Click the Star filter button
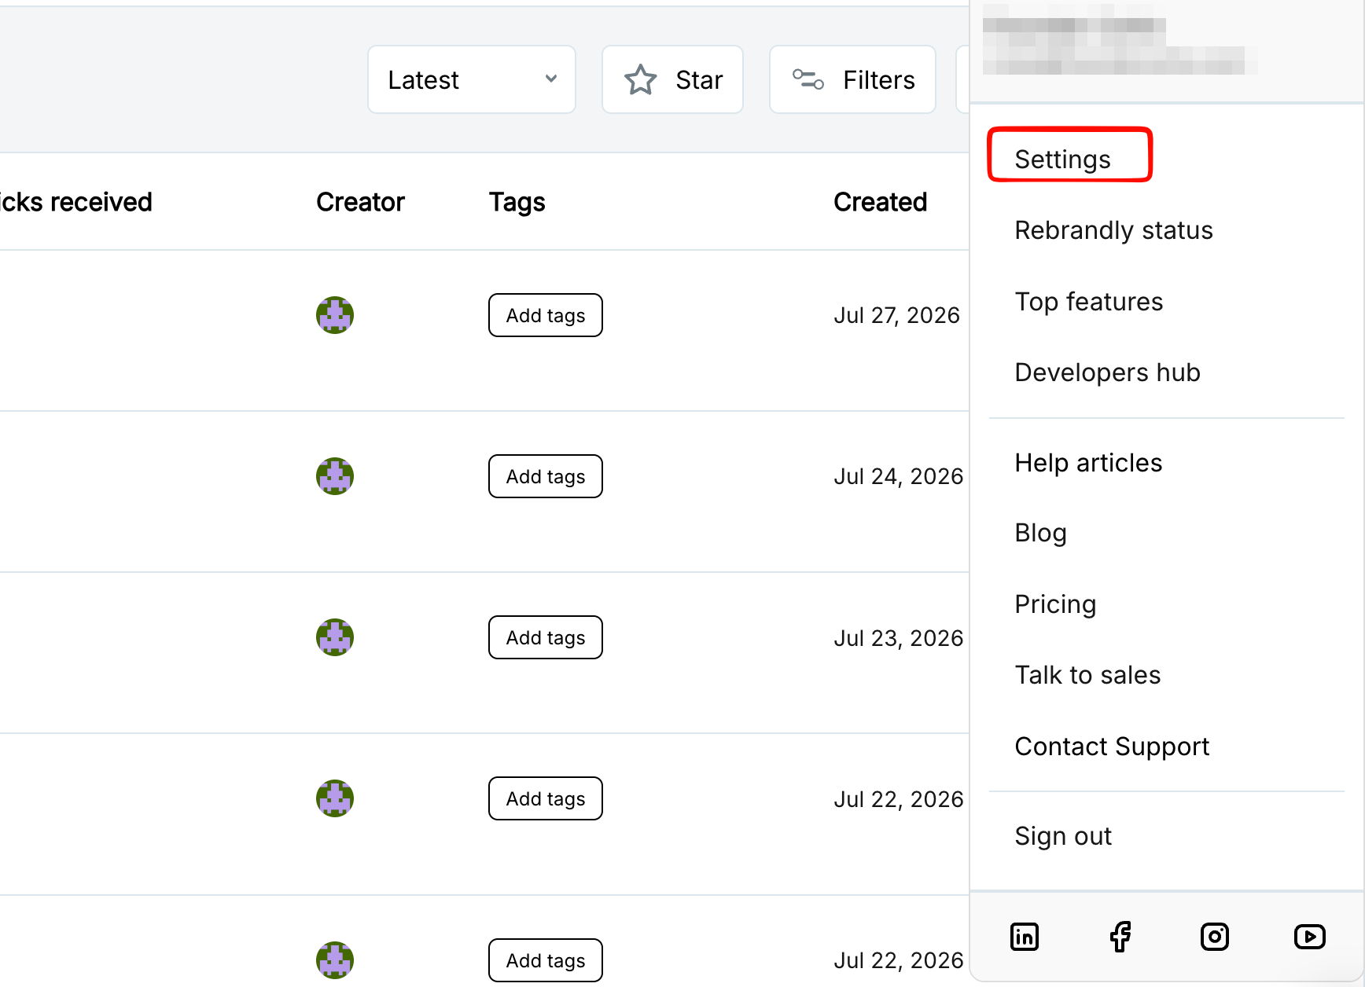The width and height of the screenshot is (1365, 987). coord(672,79)
